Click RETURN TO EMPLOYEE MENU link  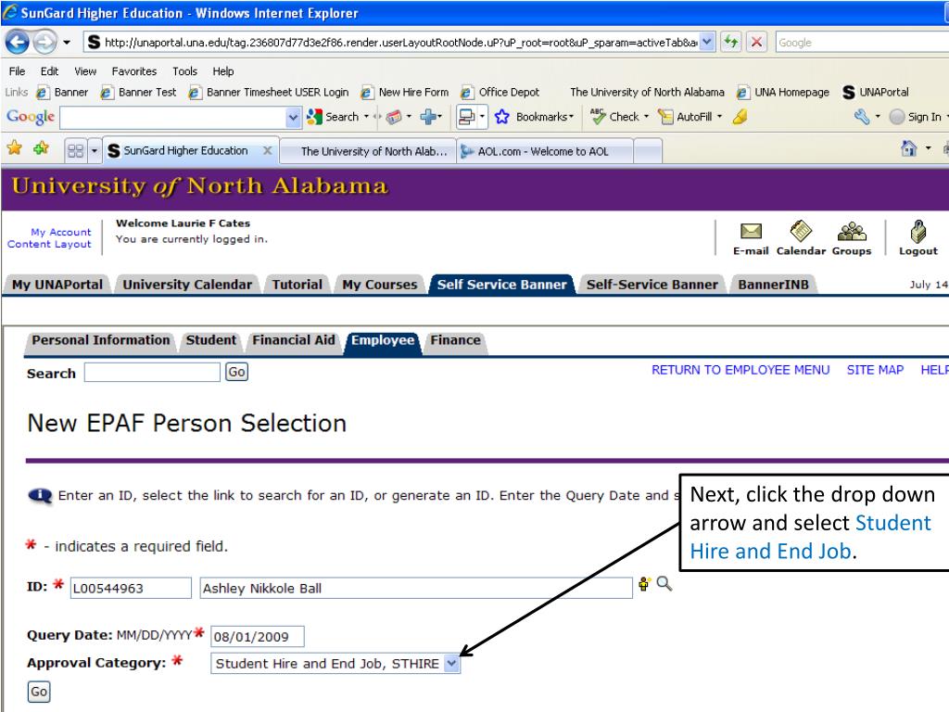tap(740, 370)
